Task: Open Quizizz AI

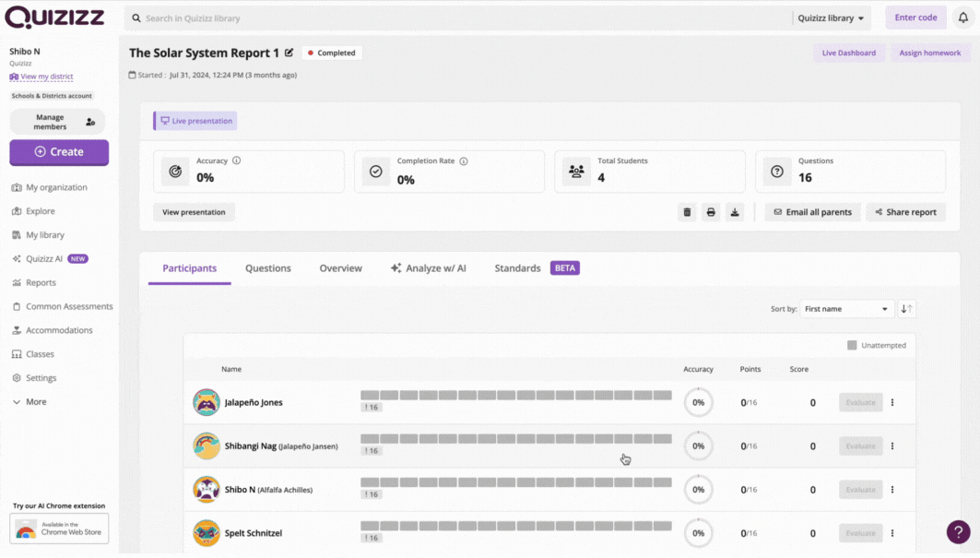Action: 50,259
